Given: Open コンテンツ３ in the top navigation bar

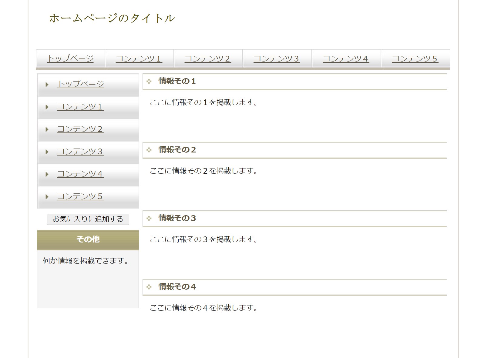Looking at the screenshot, I should click(x=277, y=59).
